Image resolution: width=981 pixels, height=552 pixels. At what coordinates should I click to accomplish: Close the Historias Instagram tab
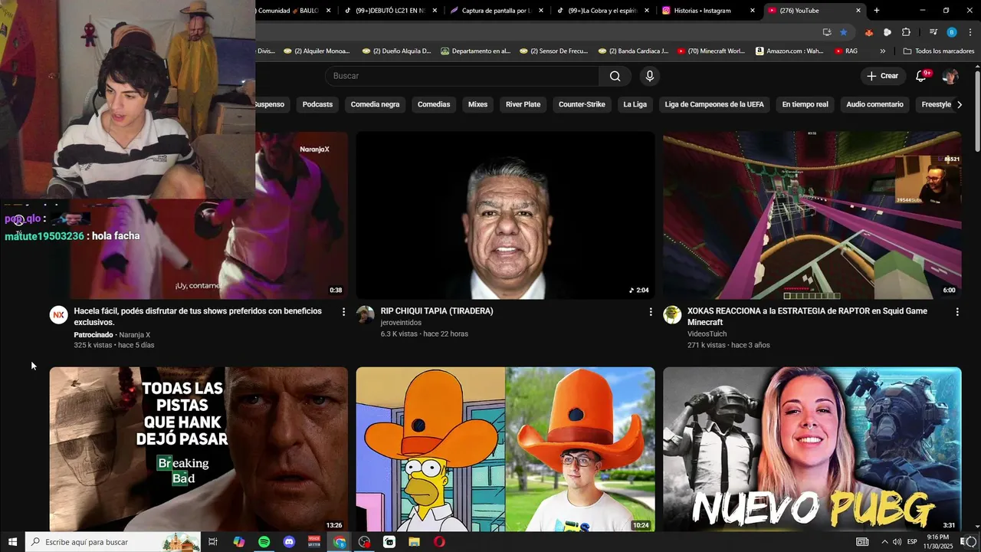tap(753, 11)
